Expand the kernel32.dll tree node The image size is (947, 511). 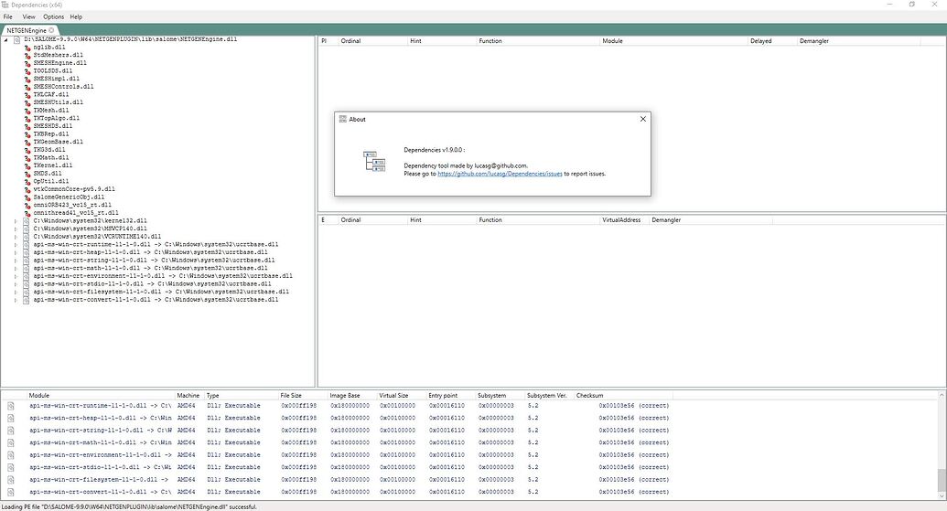16,221
